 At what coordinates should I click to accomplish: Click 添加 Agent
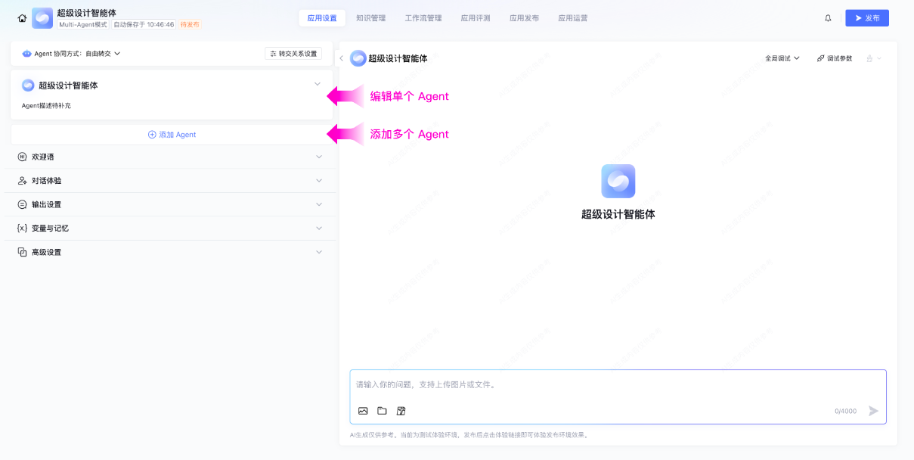point(172,135)
